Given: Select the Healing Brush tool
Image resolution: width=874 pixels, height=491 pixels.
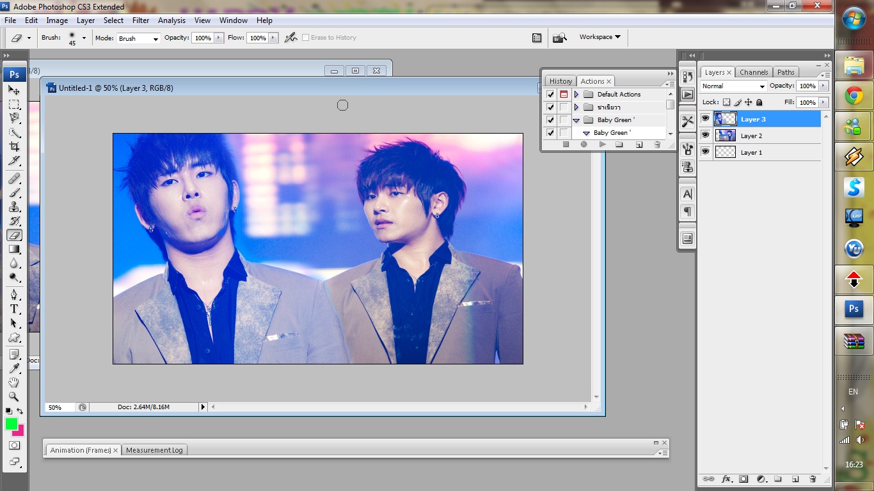Looking at the screenshot, I should click(x=14, y=178).
